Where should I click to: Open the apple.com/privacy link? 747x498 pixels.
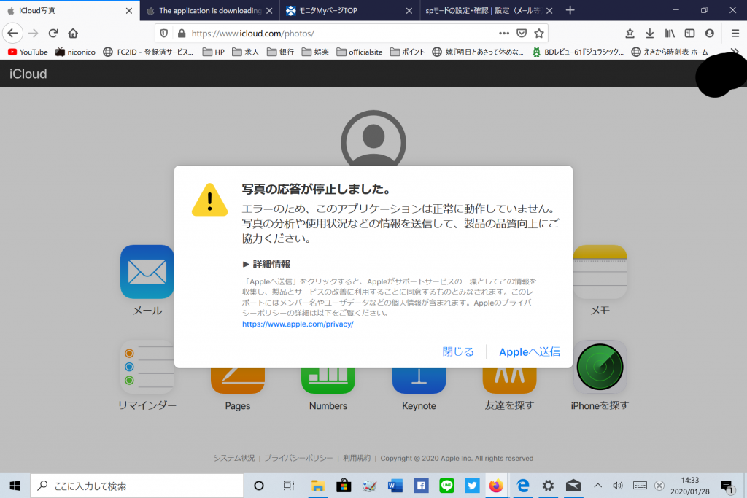pos(298,324)
